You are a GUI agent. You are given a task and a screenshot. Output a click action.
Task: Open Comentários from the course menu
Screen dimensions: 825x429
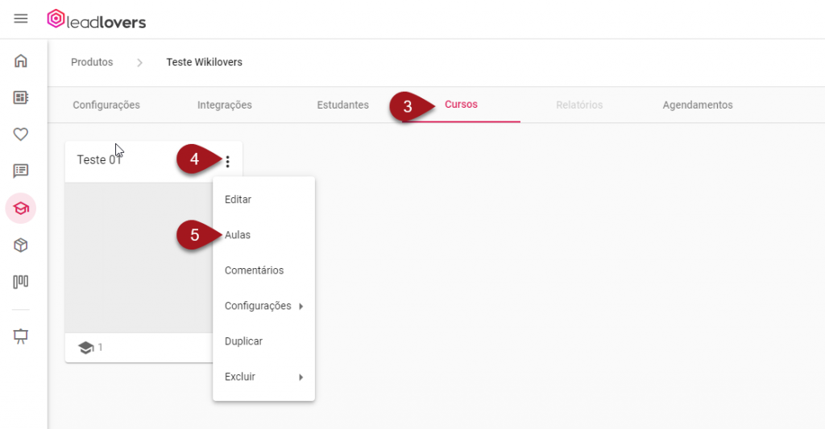pyautogui.click(x=254, y=270)
